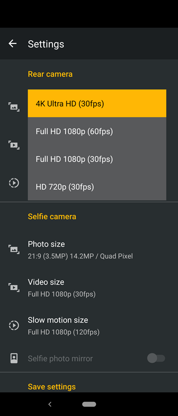Tap rear camera slow motion icon

[x=14, y=183]
